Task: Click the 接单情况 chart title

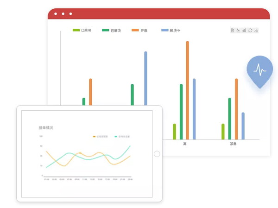Action: click(x=46, y=127)
